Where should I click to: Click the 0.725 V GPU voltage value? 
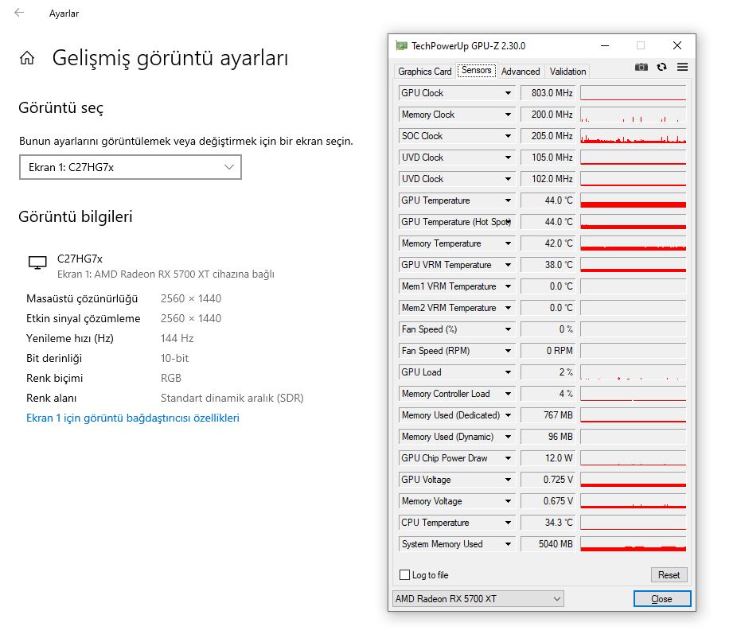(x=548, y=480)
